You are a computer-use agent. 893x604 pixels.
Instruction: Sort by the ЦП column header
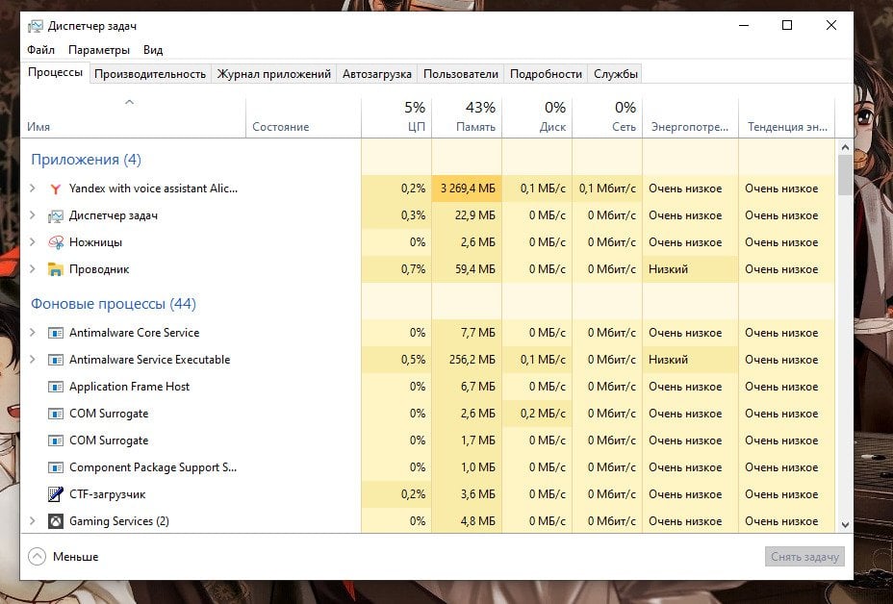[396, 117]
